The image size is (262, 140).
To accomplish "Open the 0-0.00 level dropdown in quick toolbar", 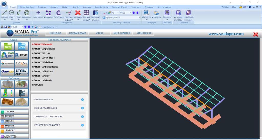I will click(22, 27).
